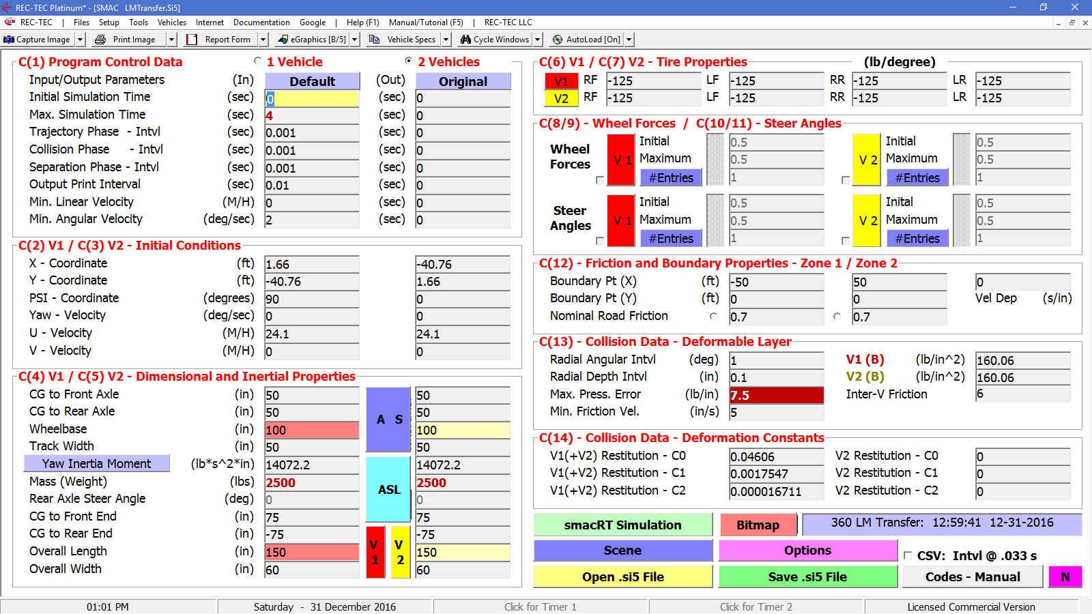Image resolution: width=1092 pixels, height=614 pixels.
Task: Click the Print Image printer icon
Action: (100, 40)
